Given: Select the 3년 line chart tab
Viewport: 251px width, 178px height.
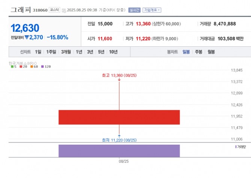Looking at the screenshot, I should coord(90,52).
